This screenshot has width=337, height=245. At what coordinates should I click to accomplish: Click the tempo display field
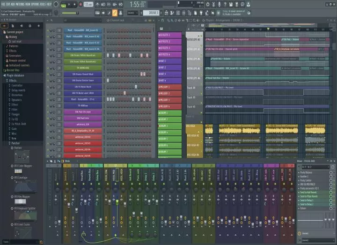coord(88,4)
